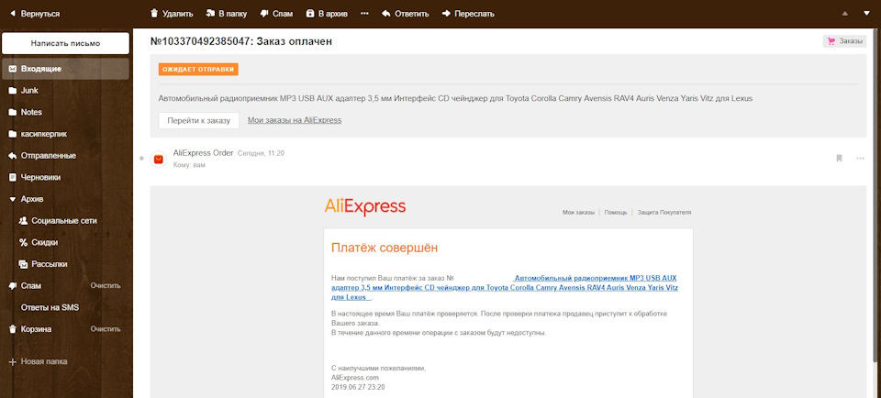
Task: Forward the email with Переслать
Action: (x=468, y=14)
